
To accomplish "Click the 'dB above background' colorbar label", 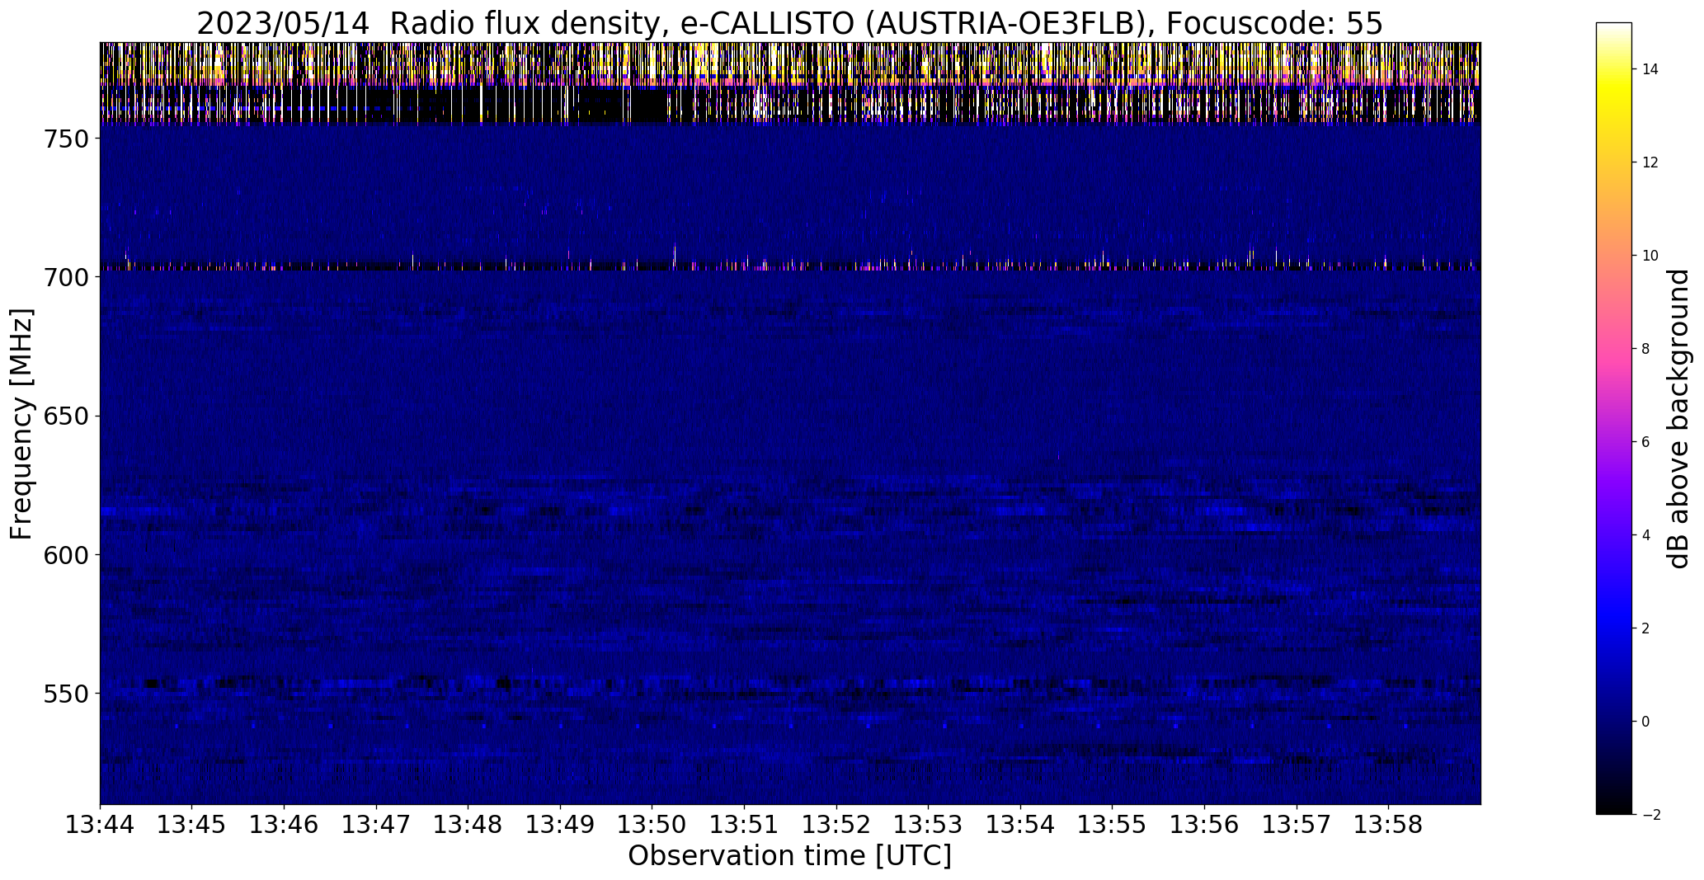I will (x=1679, y=419).
